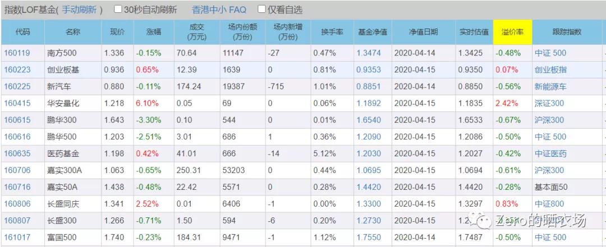Sort by the highlighted 溢价率 column header

point(512,32)
